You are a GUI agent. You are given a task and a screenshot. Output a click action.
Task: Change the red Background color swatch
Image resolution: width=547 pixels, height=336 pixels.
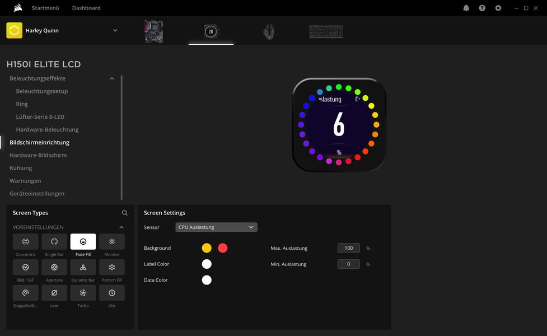pyautogui.click(x=223, y=248)
